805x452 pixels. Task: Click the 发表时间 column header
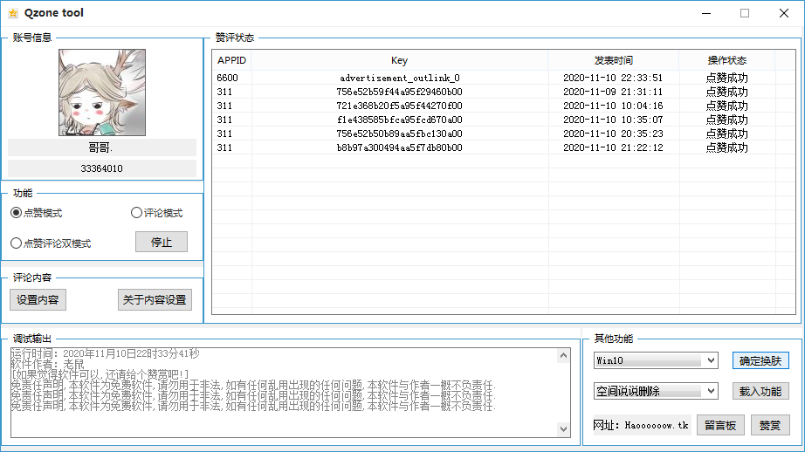tap(613, 60)
